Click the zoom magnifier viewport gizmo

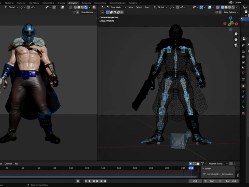pyautogui.click(x=236, y=34)
